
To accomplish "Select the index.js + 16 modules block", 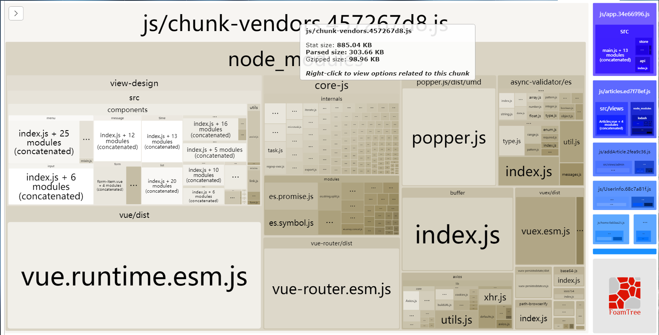I will click(211, 129).
